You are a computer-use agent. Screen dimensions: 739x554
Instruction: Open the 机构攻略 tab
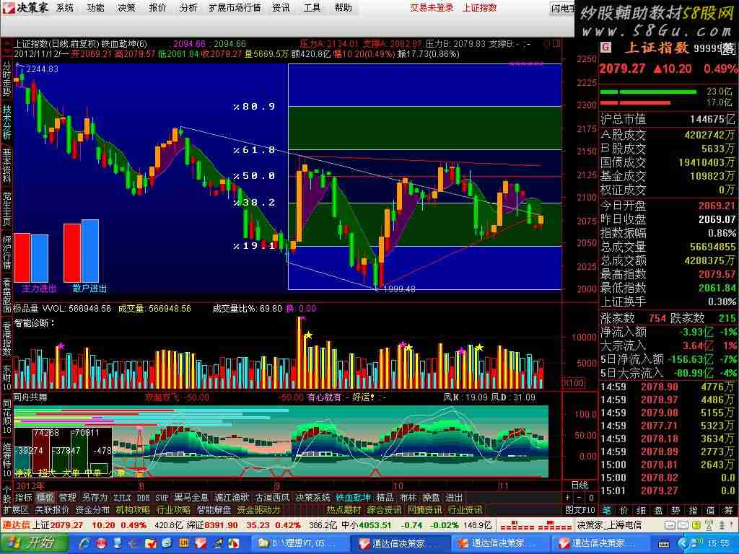133,510
